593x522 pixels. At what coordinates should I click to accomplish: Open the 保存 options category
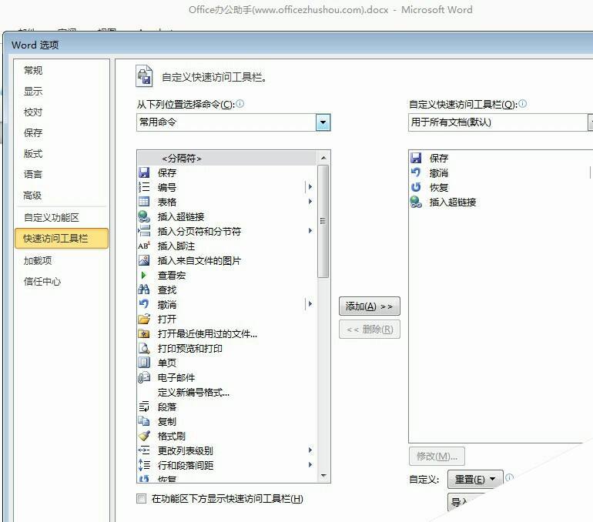pos(33,133)
